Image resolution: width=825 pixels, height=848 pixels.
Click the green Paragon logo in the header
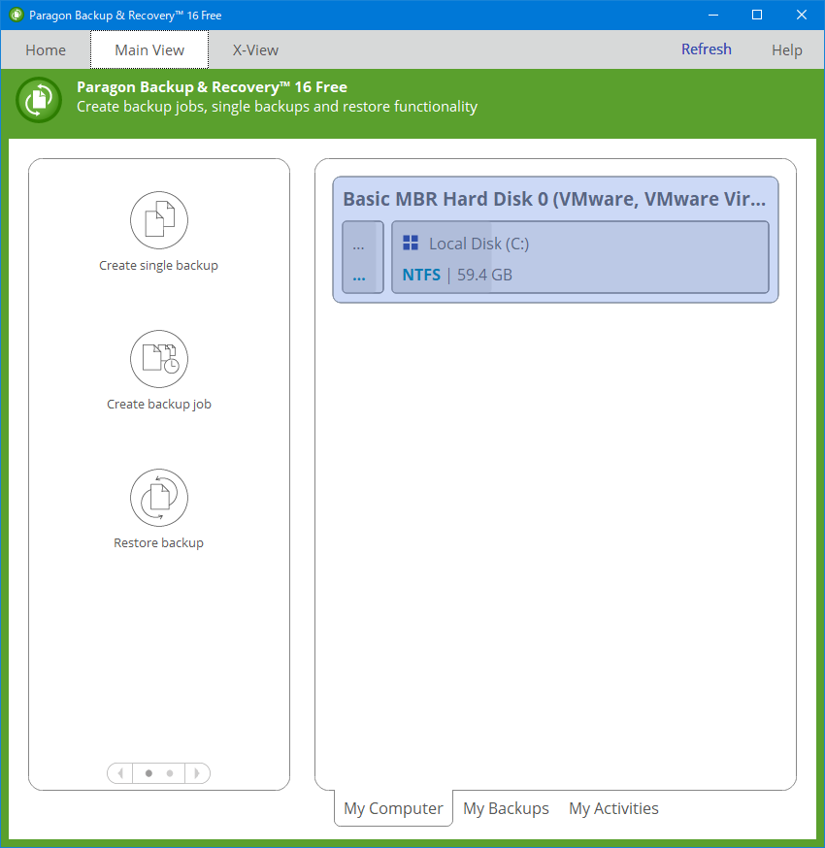(39, 100)
